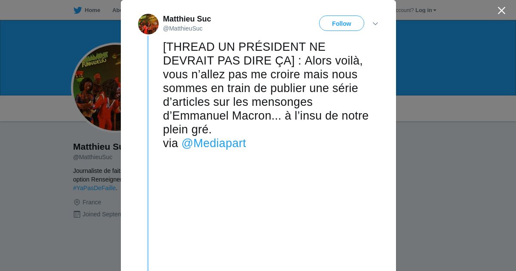Expand the Log in dropdown

426,10
